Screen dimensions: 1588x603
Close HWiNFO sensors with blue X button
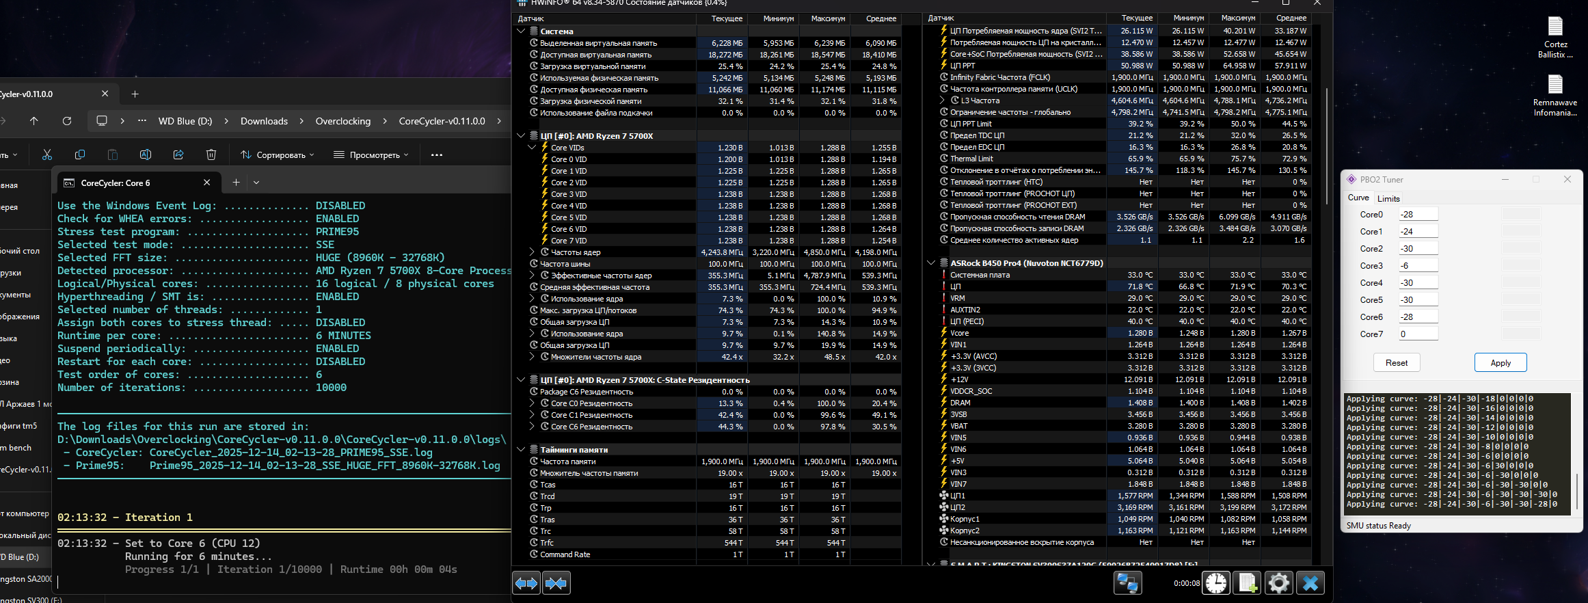coord(1310,583)
